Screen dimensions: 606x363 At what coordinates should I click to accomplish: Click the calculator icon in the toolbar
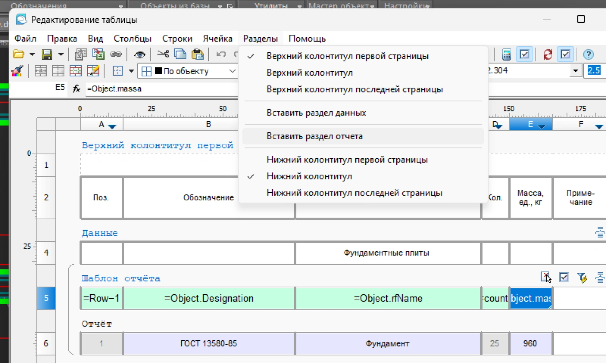506,54
